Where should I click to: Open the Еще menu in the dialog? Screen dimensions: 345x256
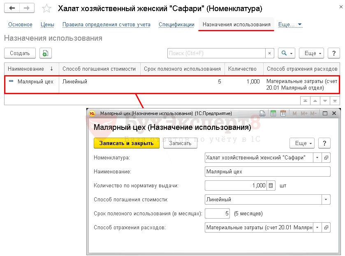point(302,143)
